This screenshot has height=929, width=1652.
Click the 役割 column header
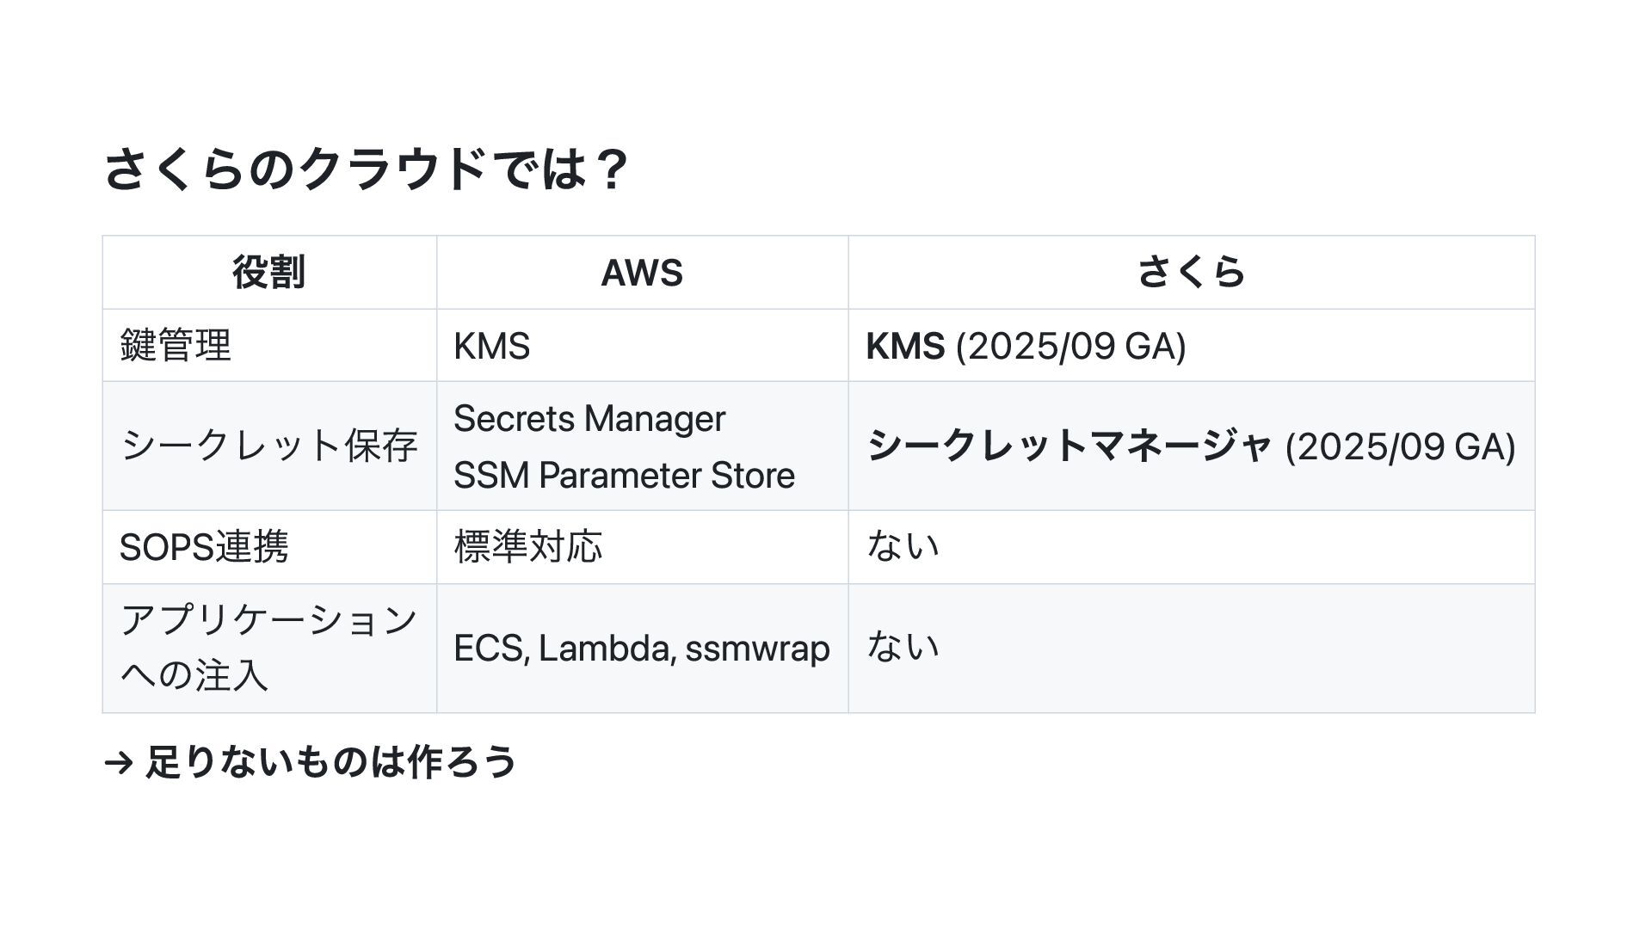pos(268,273)
